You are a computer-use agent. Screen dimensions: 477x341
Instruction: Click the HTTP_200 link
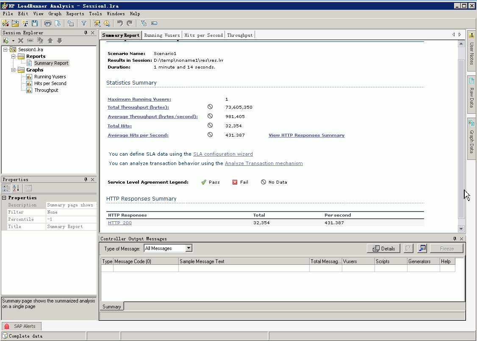[120, 223]
